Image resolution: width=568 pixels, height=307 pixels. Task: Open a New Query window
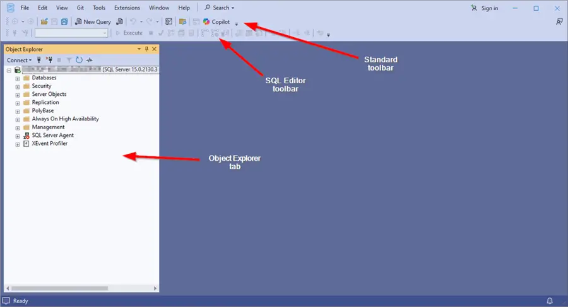[x=93, y=21]
